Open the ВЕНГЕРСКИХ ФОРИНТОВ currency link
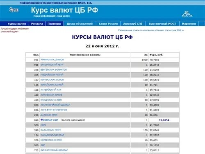This screenshot has width=205, height=154. coord(54,70)
